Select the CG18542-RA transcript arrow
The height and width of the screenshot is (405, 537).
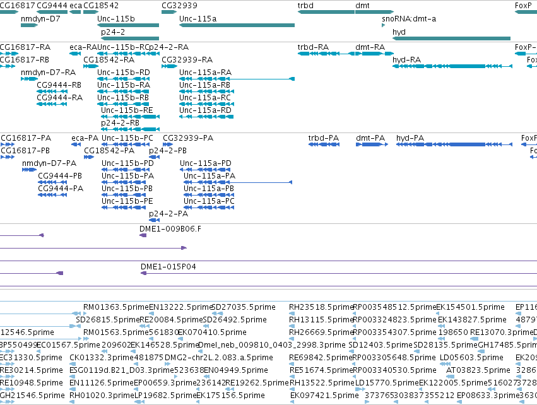click(91, 66)
